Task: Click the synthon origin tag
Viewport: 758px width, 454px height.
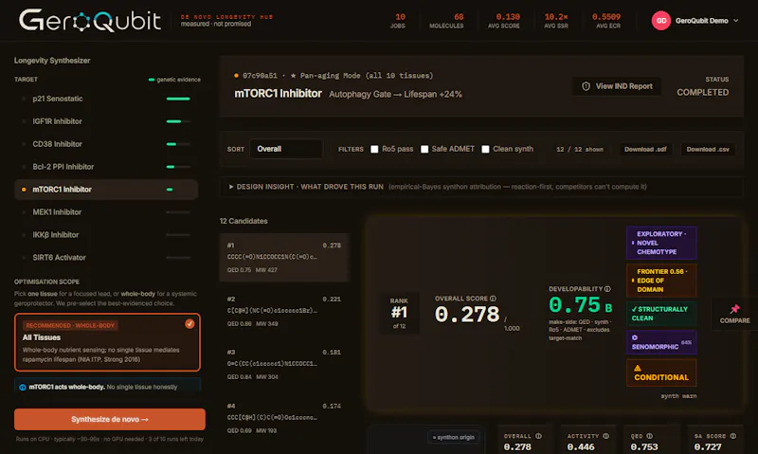Action: pyautogui.click(x=454, y=437)
